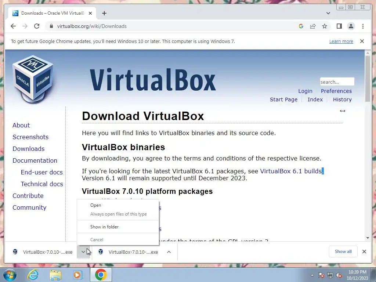Open the Chrome three-dot menu
376x282 pixels.
(363, 26)
